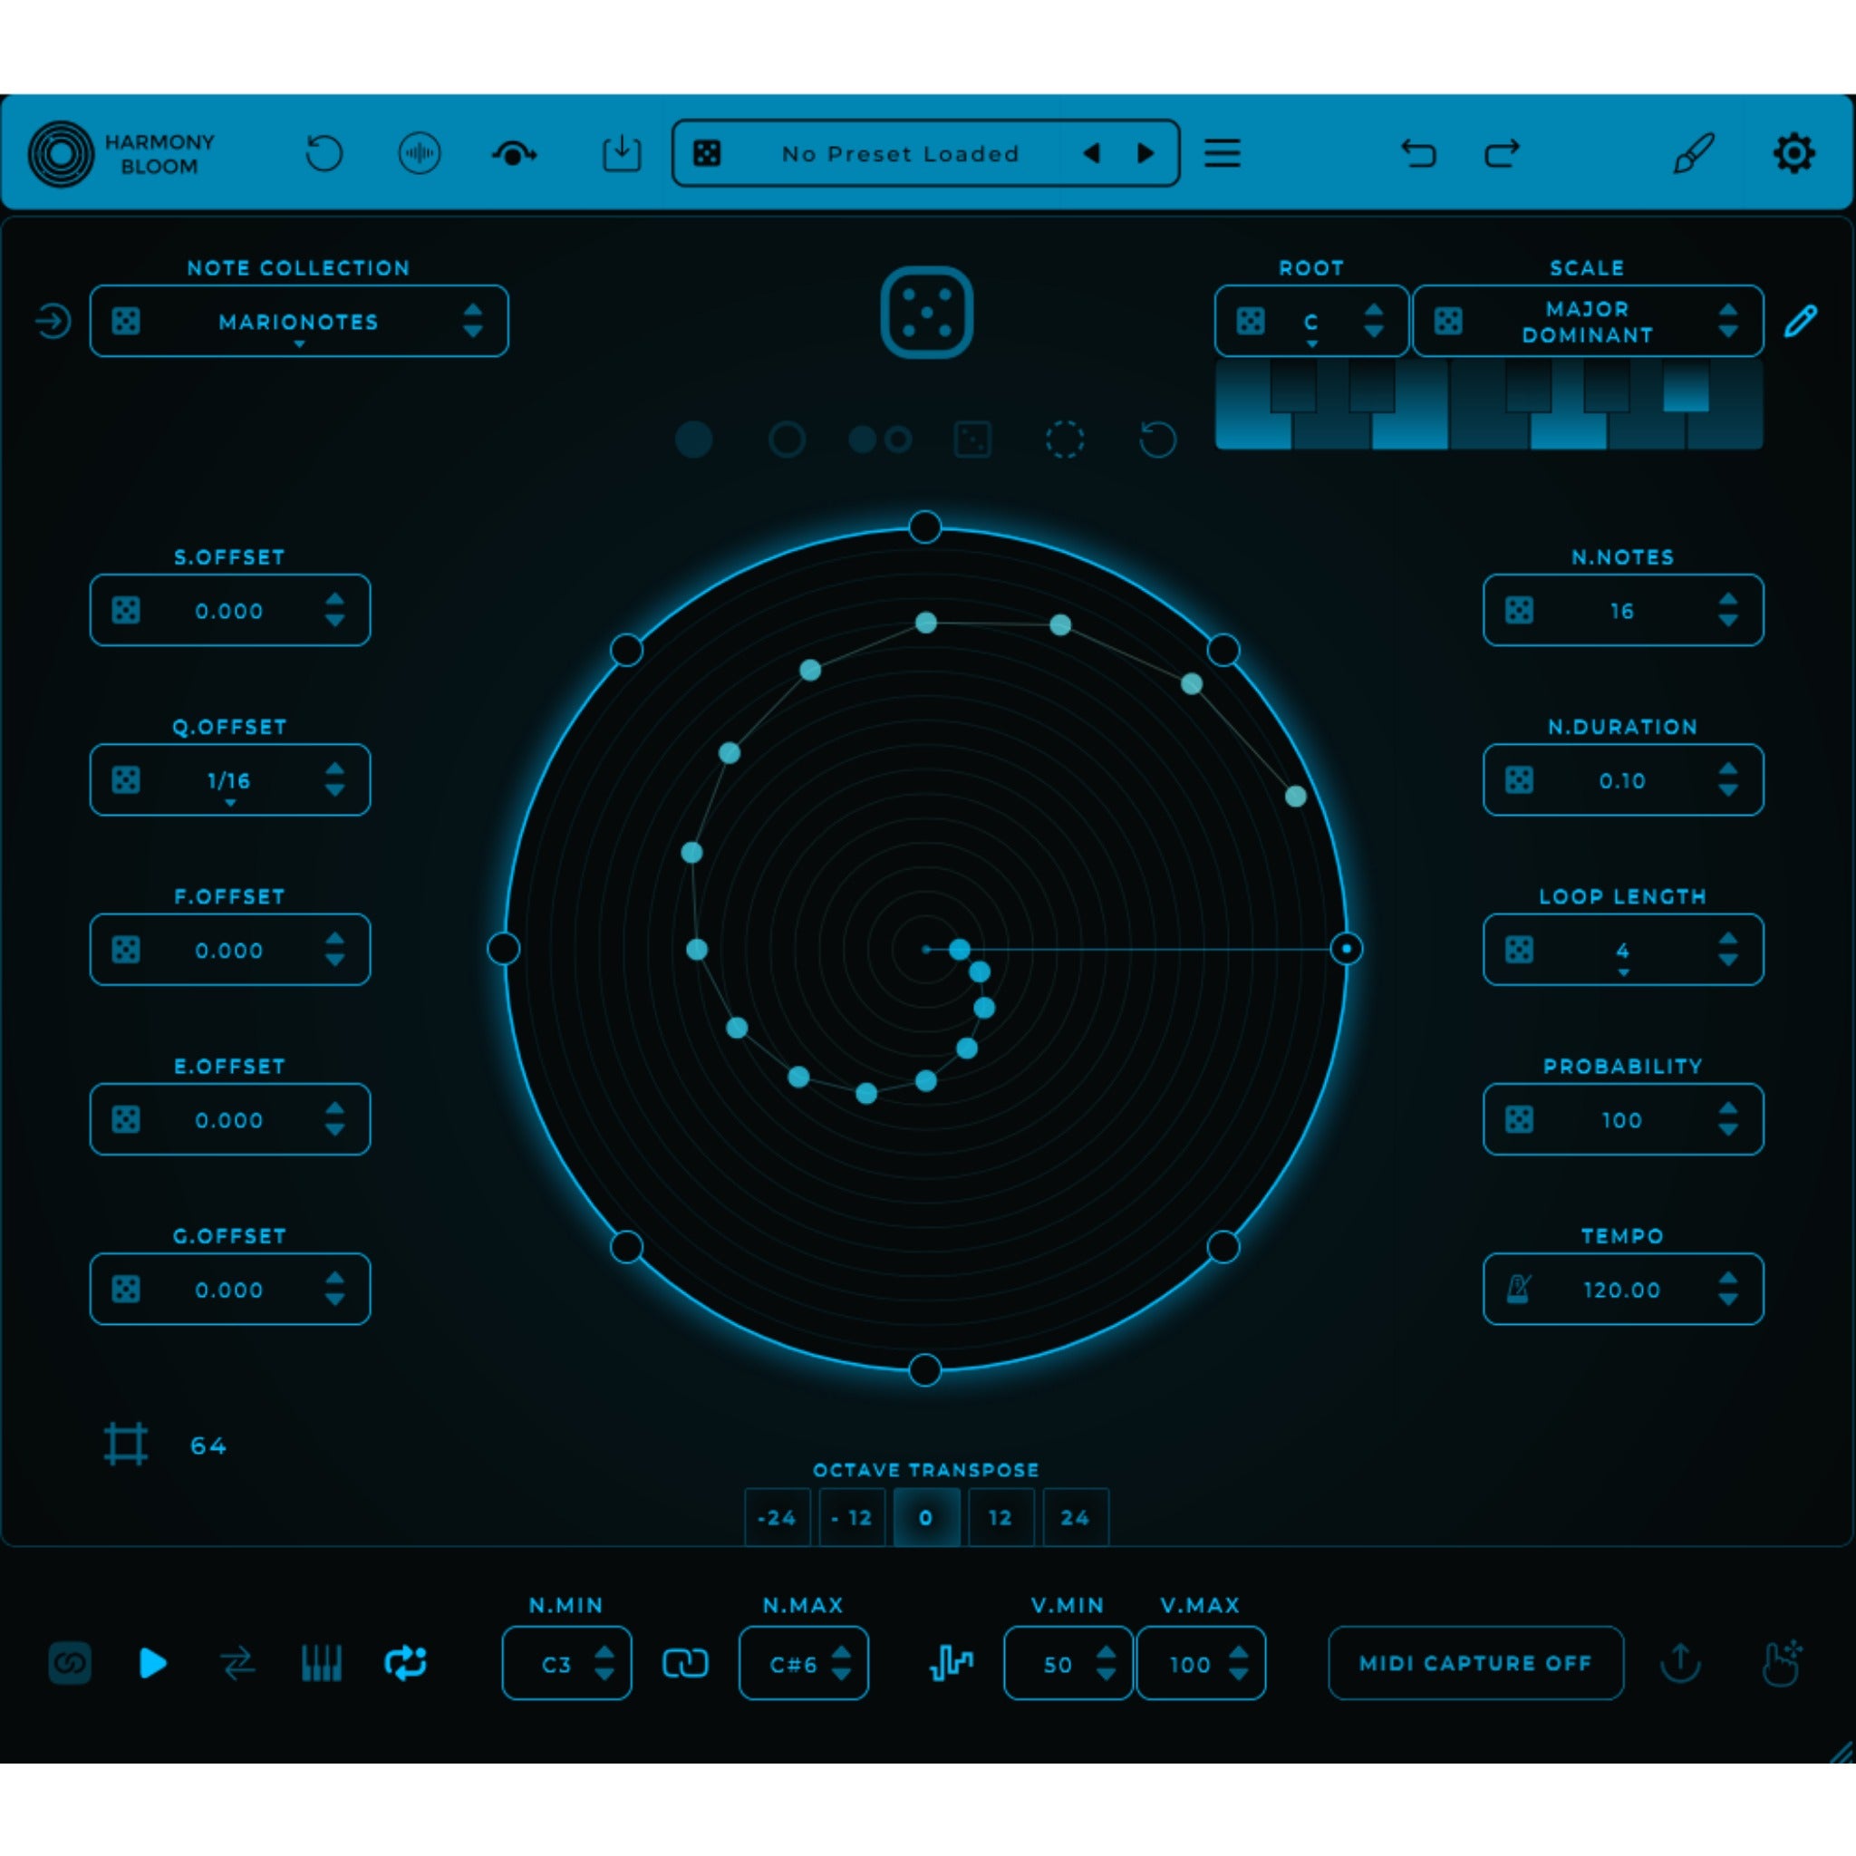Click the loop playhead handle on circle

[1346, 949]
